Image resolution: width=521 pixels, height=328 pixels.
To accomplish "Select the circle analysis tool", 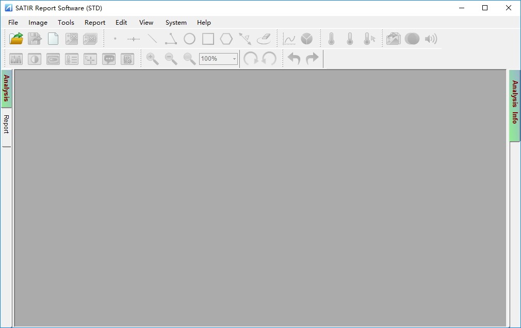I will (189, 39).
